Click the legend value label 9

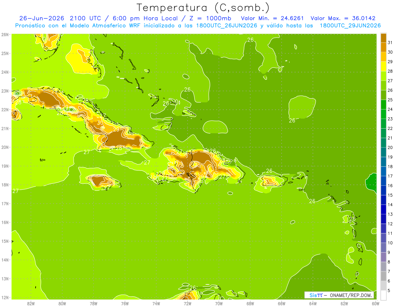click(389, 253)
